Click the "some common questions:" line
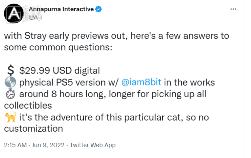 [x=57, y=47]
